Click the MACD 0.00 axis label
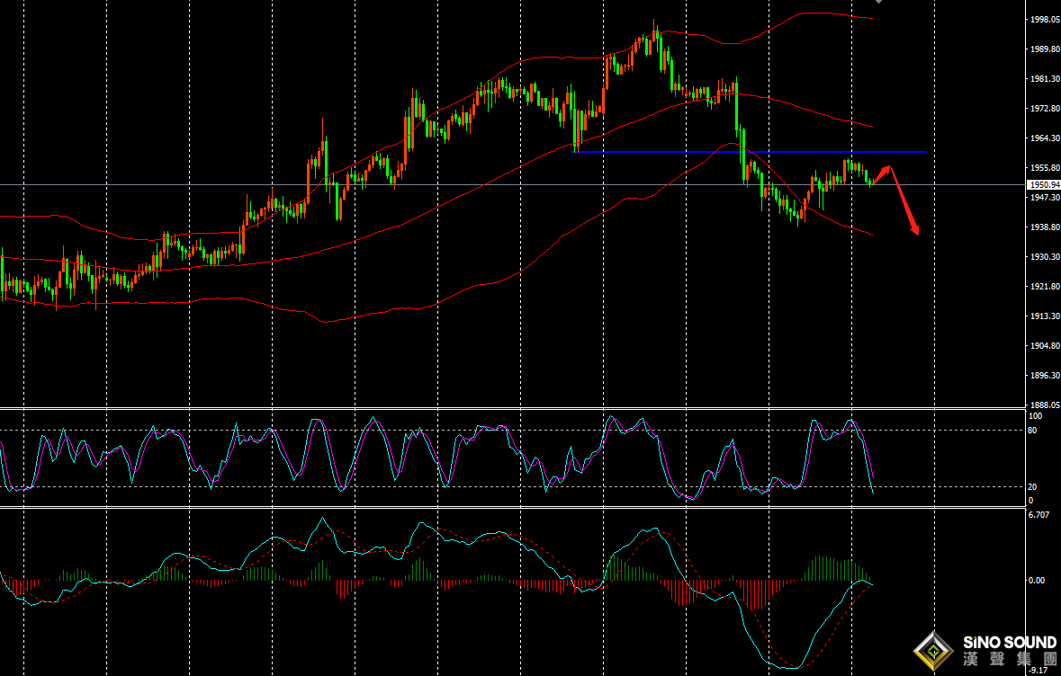 point(1037,581)
